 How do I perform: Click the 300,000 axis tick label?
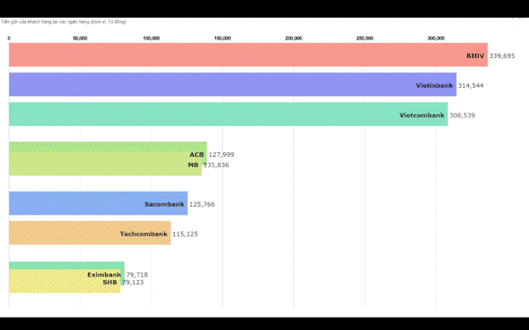pos(436,39)
